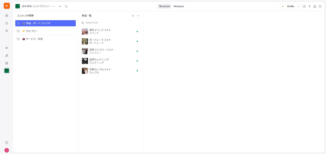Open 京都カップルフォト document

click(111, 71)
